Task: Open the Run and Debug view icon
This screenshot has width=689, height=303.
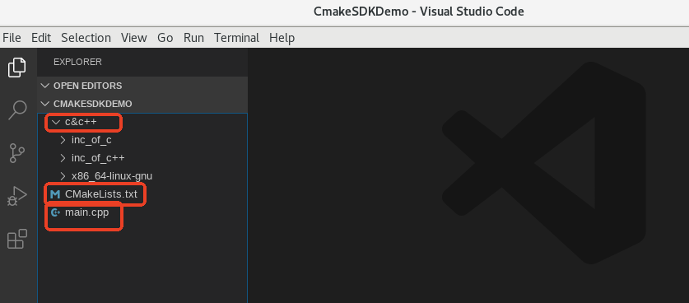Action: 17,196
